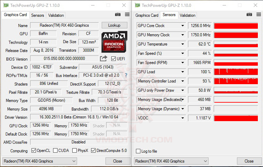
Task: Click the AMD Radeon Graphics logo
Action: pyautogui.click(x=114, y=42)
